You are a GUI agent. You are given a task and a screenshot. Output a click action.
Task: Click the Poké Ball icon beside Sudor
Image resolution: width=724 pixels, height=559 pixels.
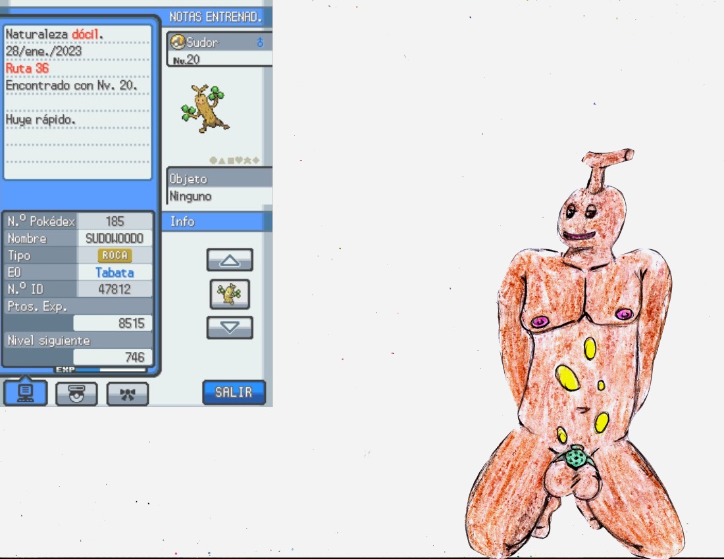pyautogui.click(x=178, y=43)
